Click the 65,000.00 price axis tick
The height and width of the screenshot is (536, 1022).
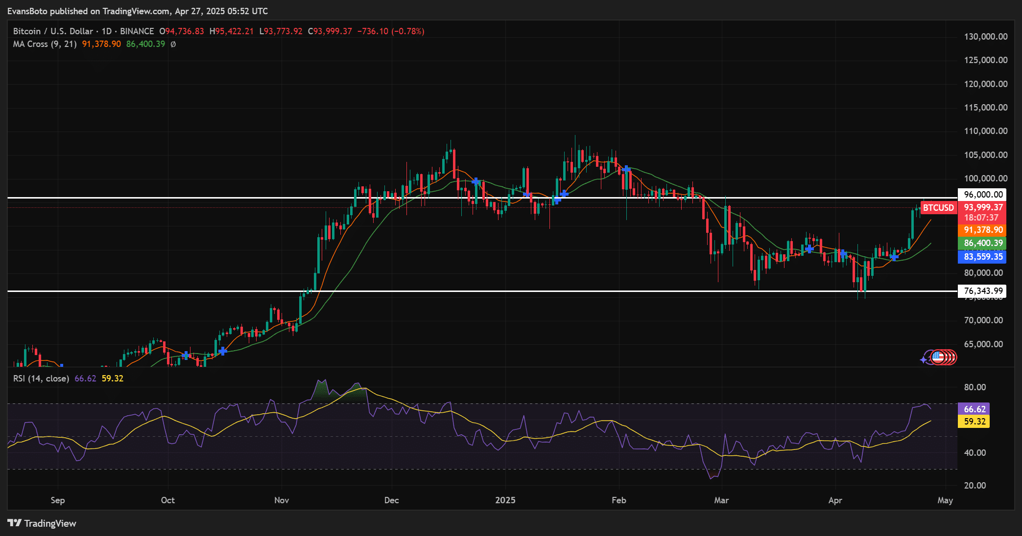[x=983, y=344]
